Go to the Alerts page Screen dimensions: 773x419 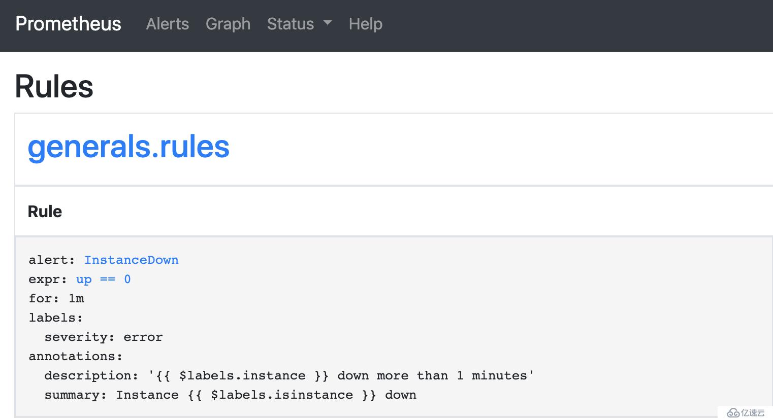tap(167, 24)
